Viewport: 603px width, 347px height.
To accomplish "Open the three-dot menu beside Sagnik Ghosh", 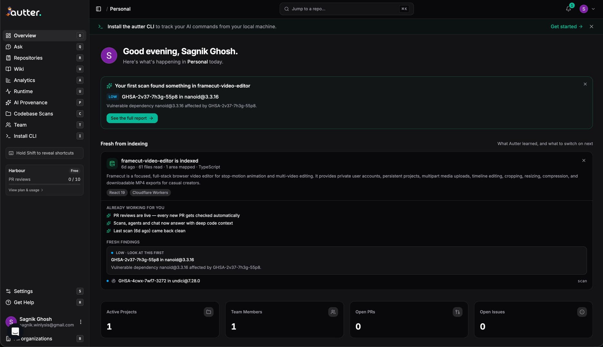I will (x=81, y=322).
